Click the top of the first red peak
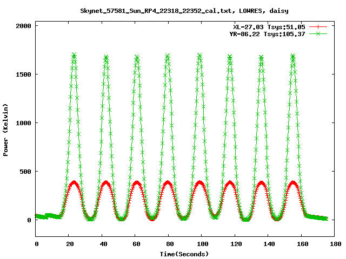Image resolution: width=346 pixels, height=259 pixels. (74, 182)
